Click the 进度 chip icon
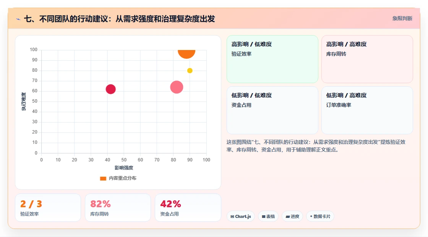Viewport: 428px width, 237px height. (288, 216)
